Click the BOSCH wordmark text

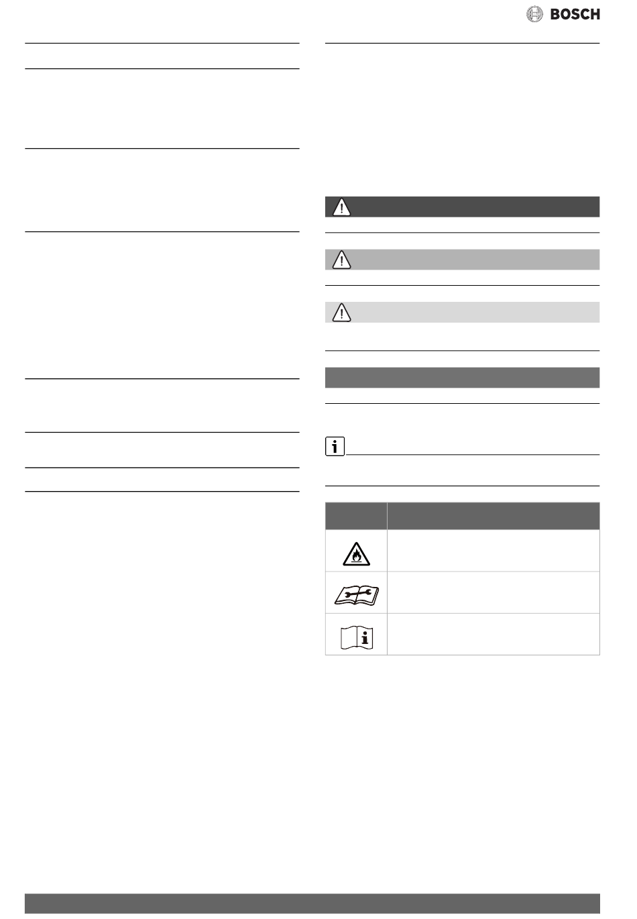click(x=575, y=13)
